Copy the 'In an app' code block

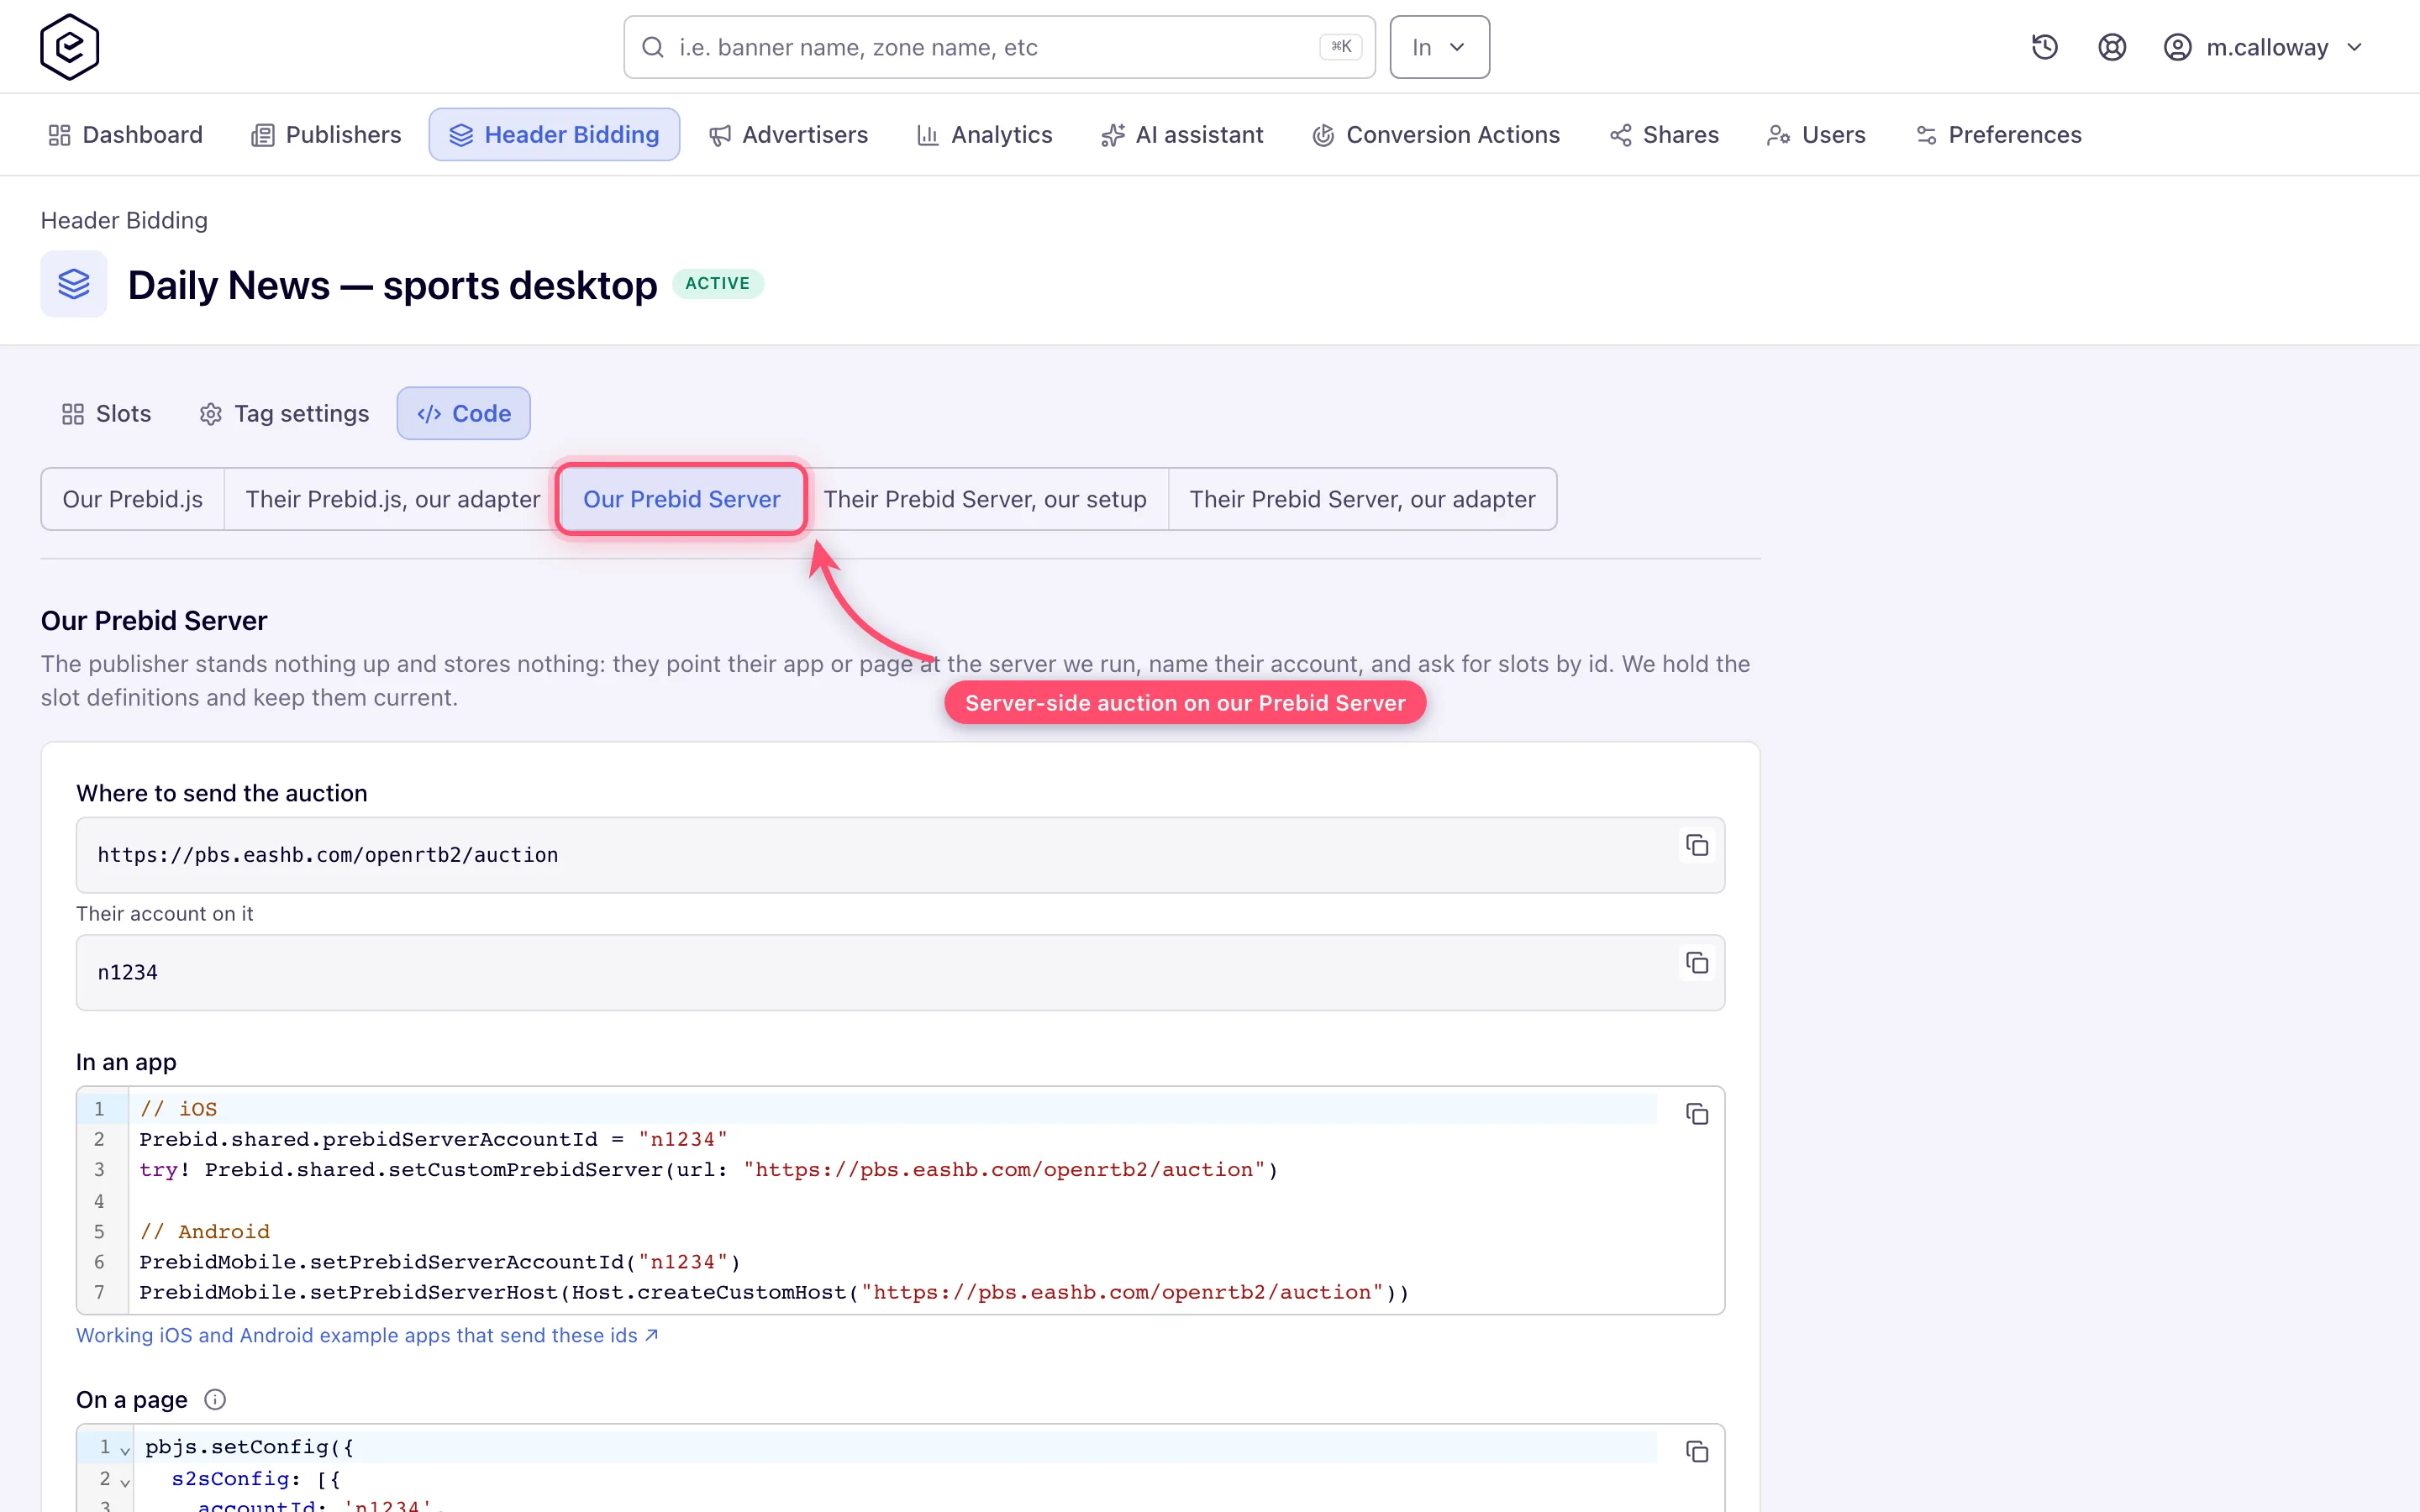coord(1697,1114)
